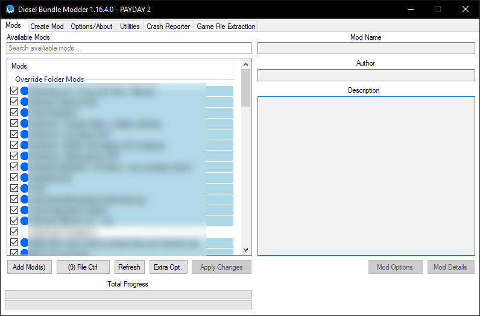Click the mod list scroll down arrow
This screenshot has width=480, height=316.
coord(245,250)
